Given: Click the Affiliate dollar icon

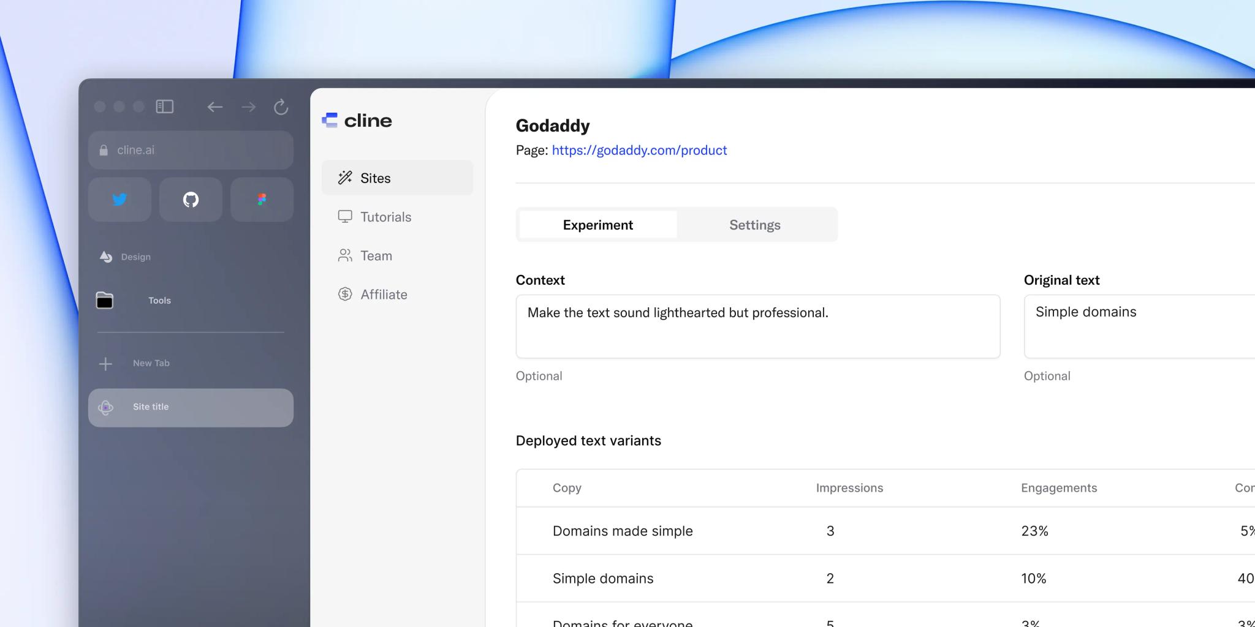Looking at the screenshot, I should pyautogui.click(x=345, y=294).
